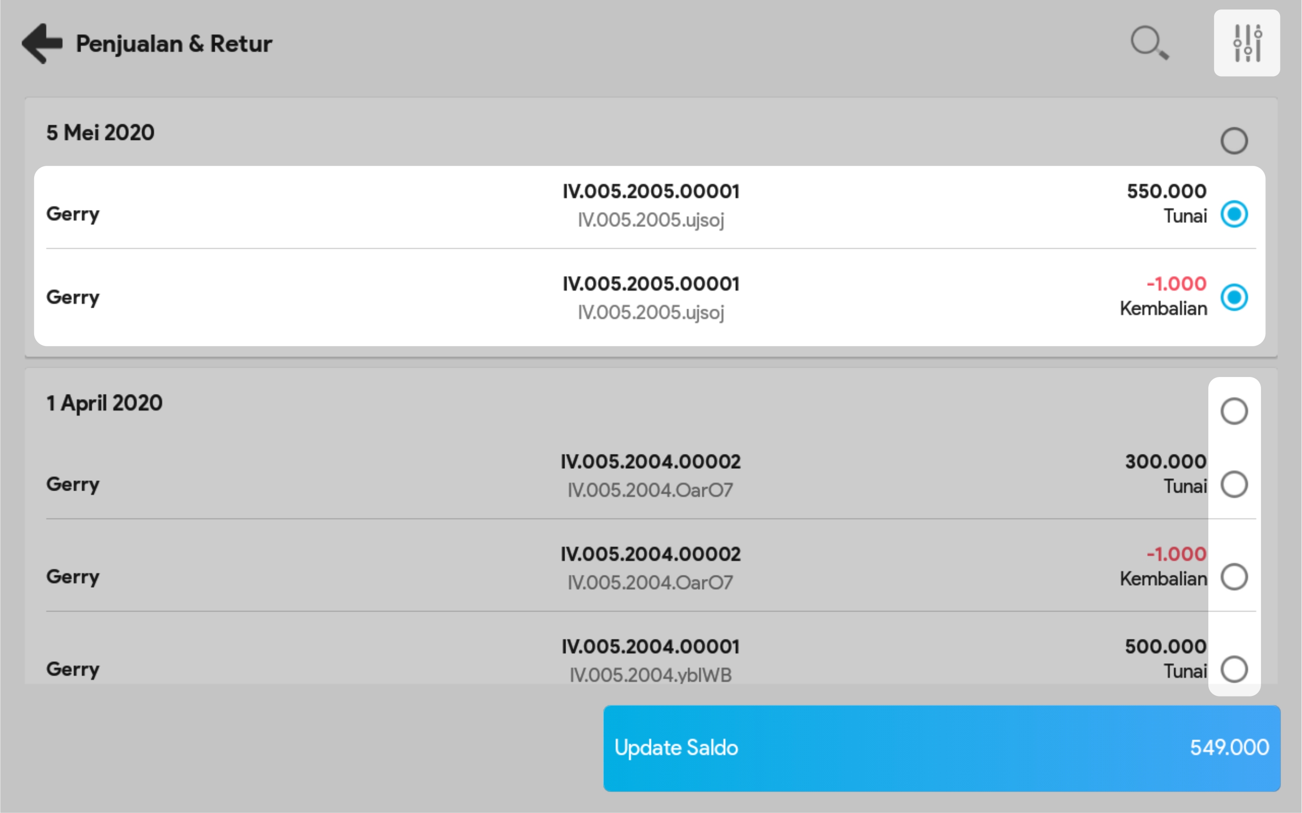Click the 5 Mei 2020 date header
The width and height of the screenshot is (1302, 813).
click(x=101, y=133)
